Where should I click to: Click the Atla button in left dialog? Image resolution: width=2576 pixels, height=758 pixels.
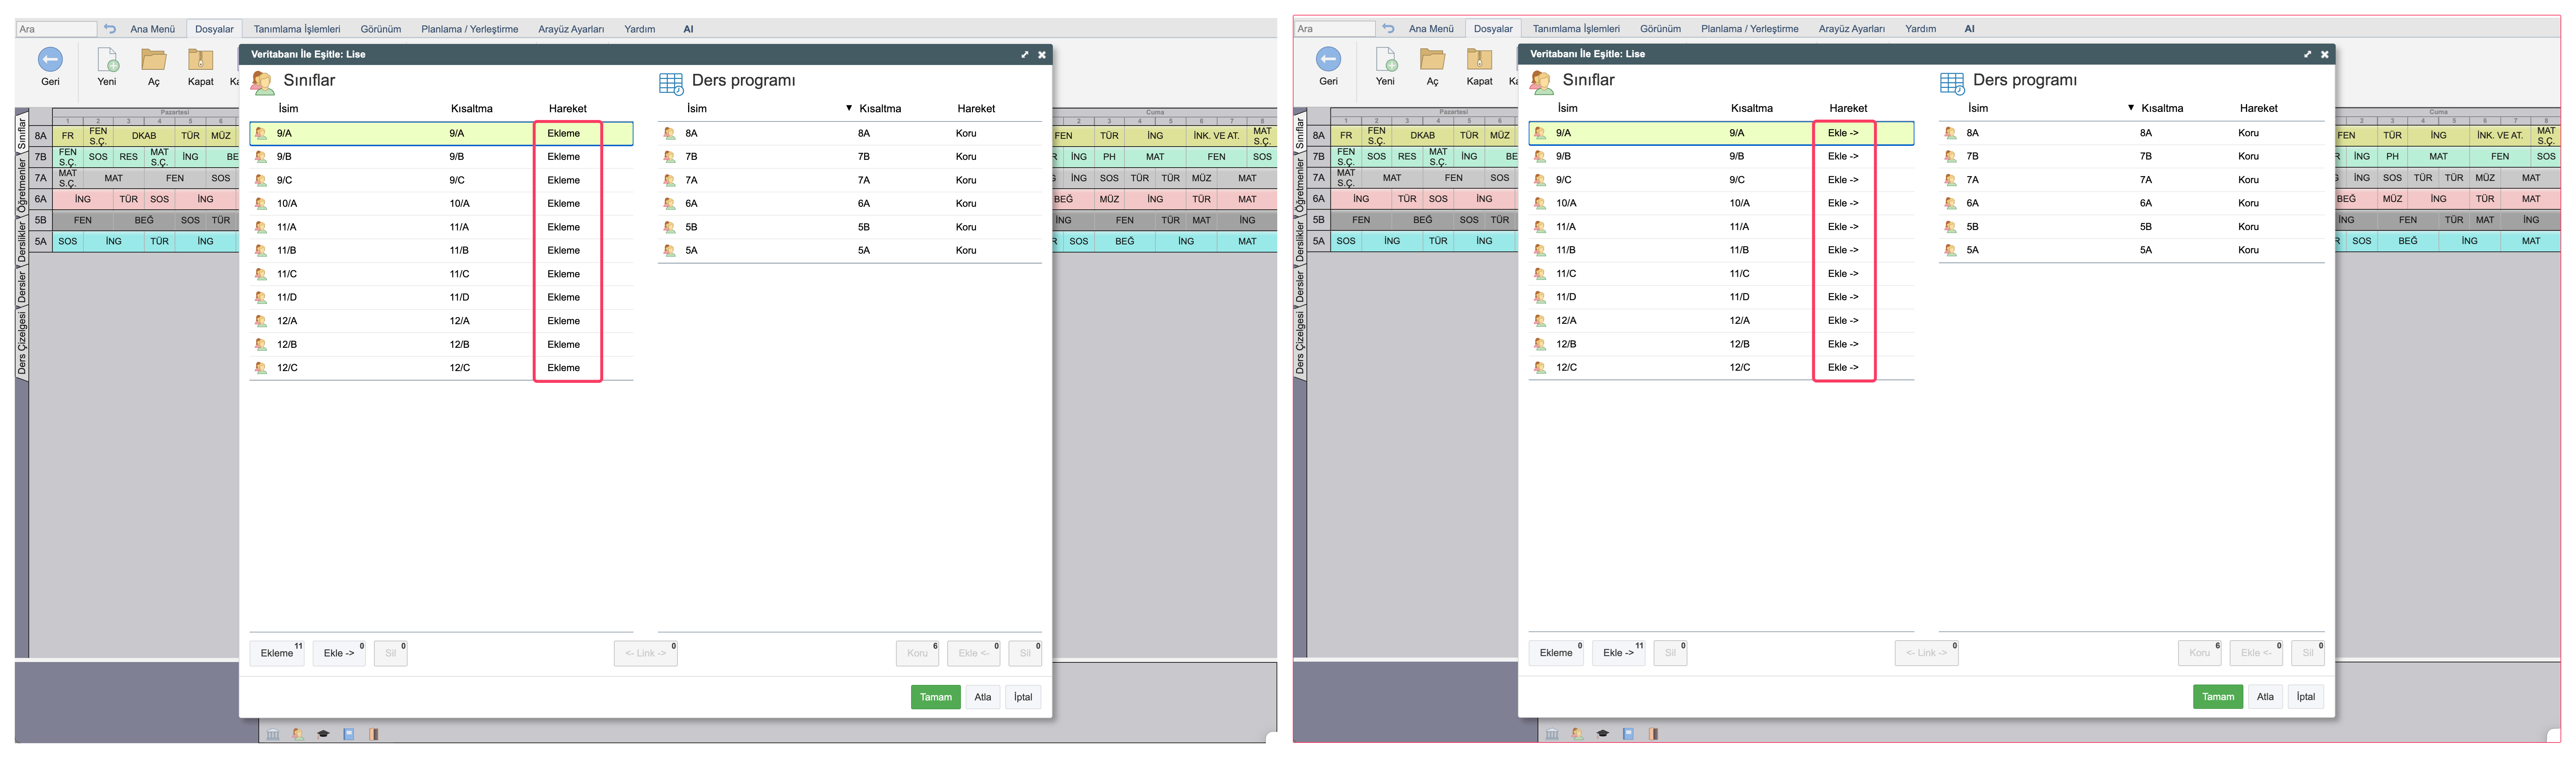pyautogui.click(x=983, y=697)
